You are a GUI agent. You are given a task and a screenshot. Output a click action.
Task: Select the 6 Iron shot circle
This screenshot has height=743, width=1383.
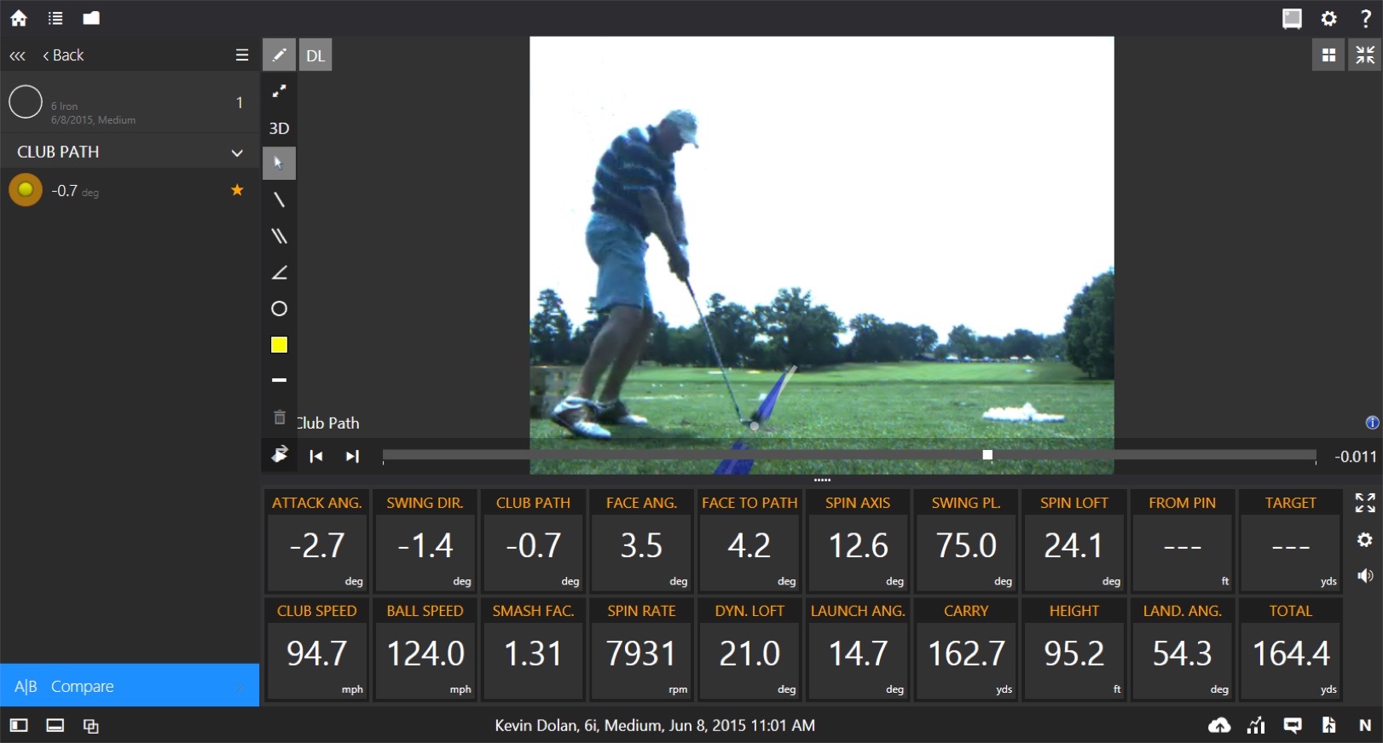pyautogui.click(x=26, y=102)
